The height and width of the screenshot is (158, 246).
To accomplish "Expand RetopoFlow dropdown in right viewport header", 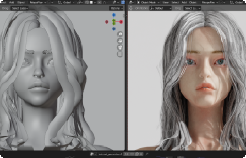I will click(210, 2).
